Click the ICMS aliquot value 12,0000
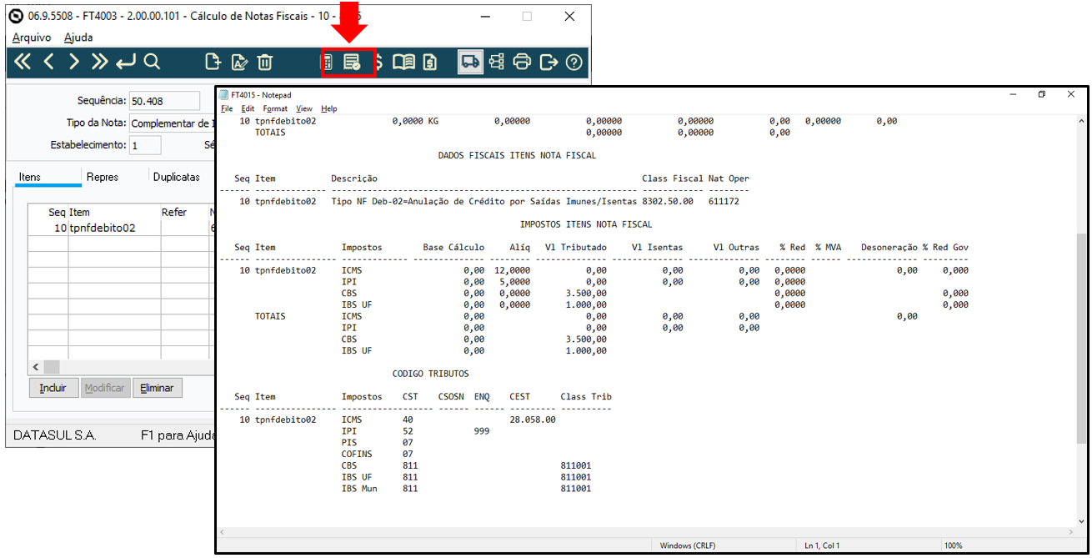The image size is (1092, 558). click(x=511, y=270)
